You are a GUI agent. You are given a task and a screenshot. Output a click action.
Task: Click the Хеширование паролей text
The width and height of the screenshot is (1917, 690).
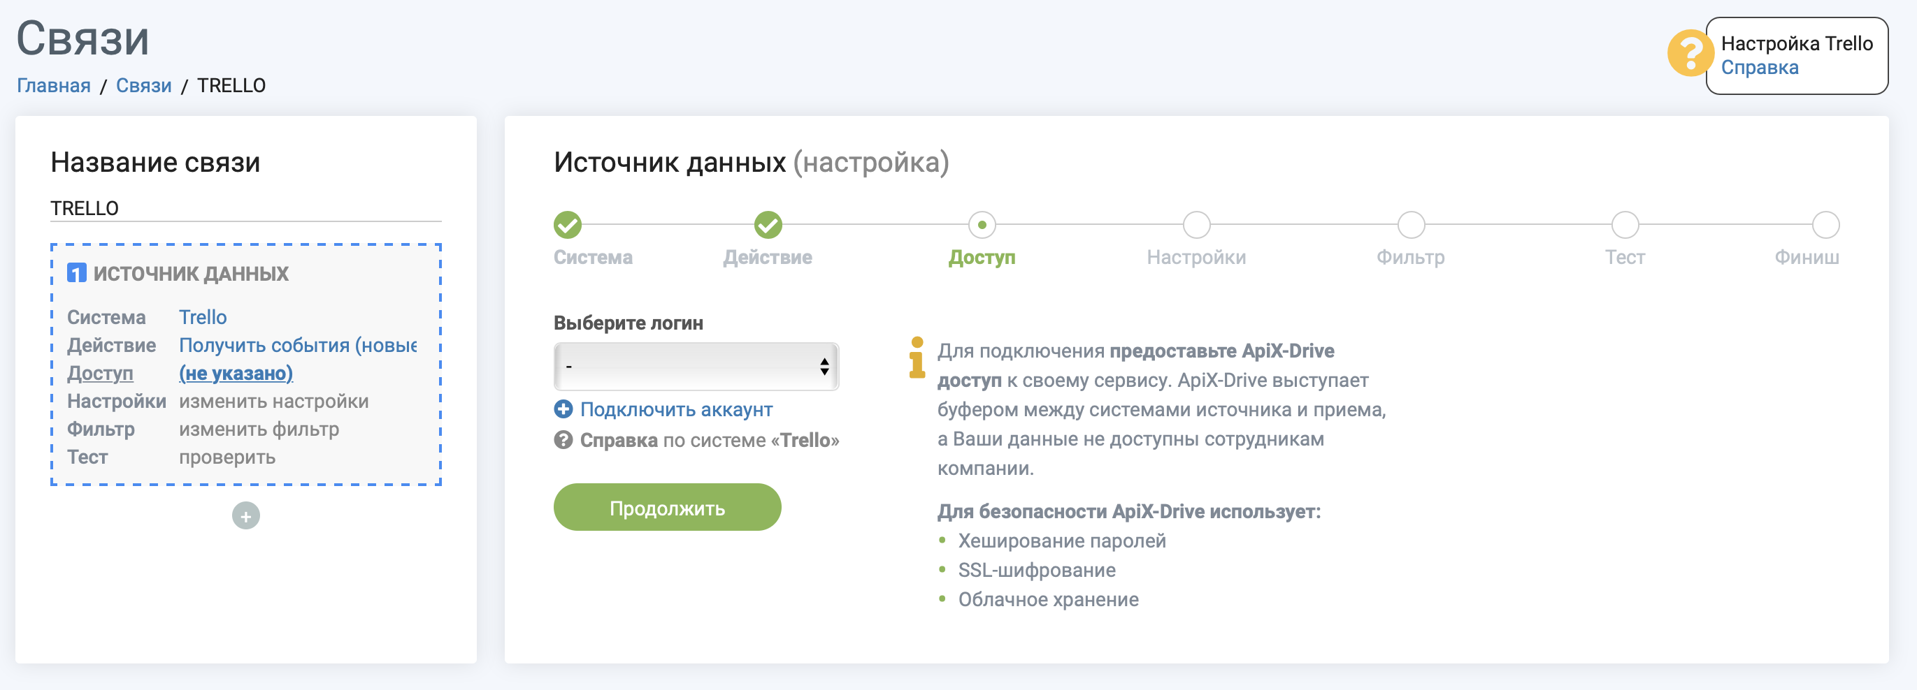1061,541
